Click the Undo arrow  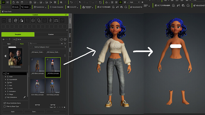click(x=71, y=2)
